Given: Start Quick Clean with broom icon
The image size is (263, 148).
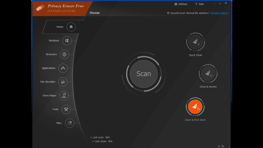Looking at the screenshot, I should tap(195, 42).
